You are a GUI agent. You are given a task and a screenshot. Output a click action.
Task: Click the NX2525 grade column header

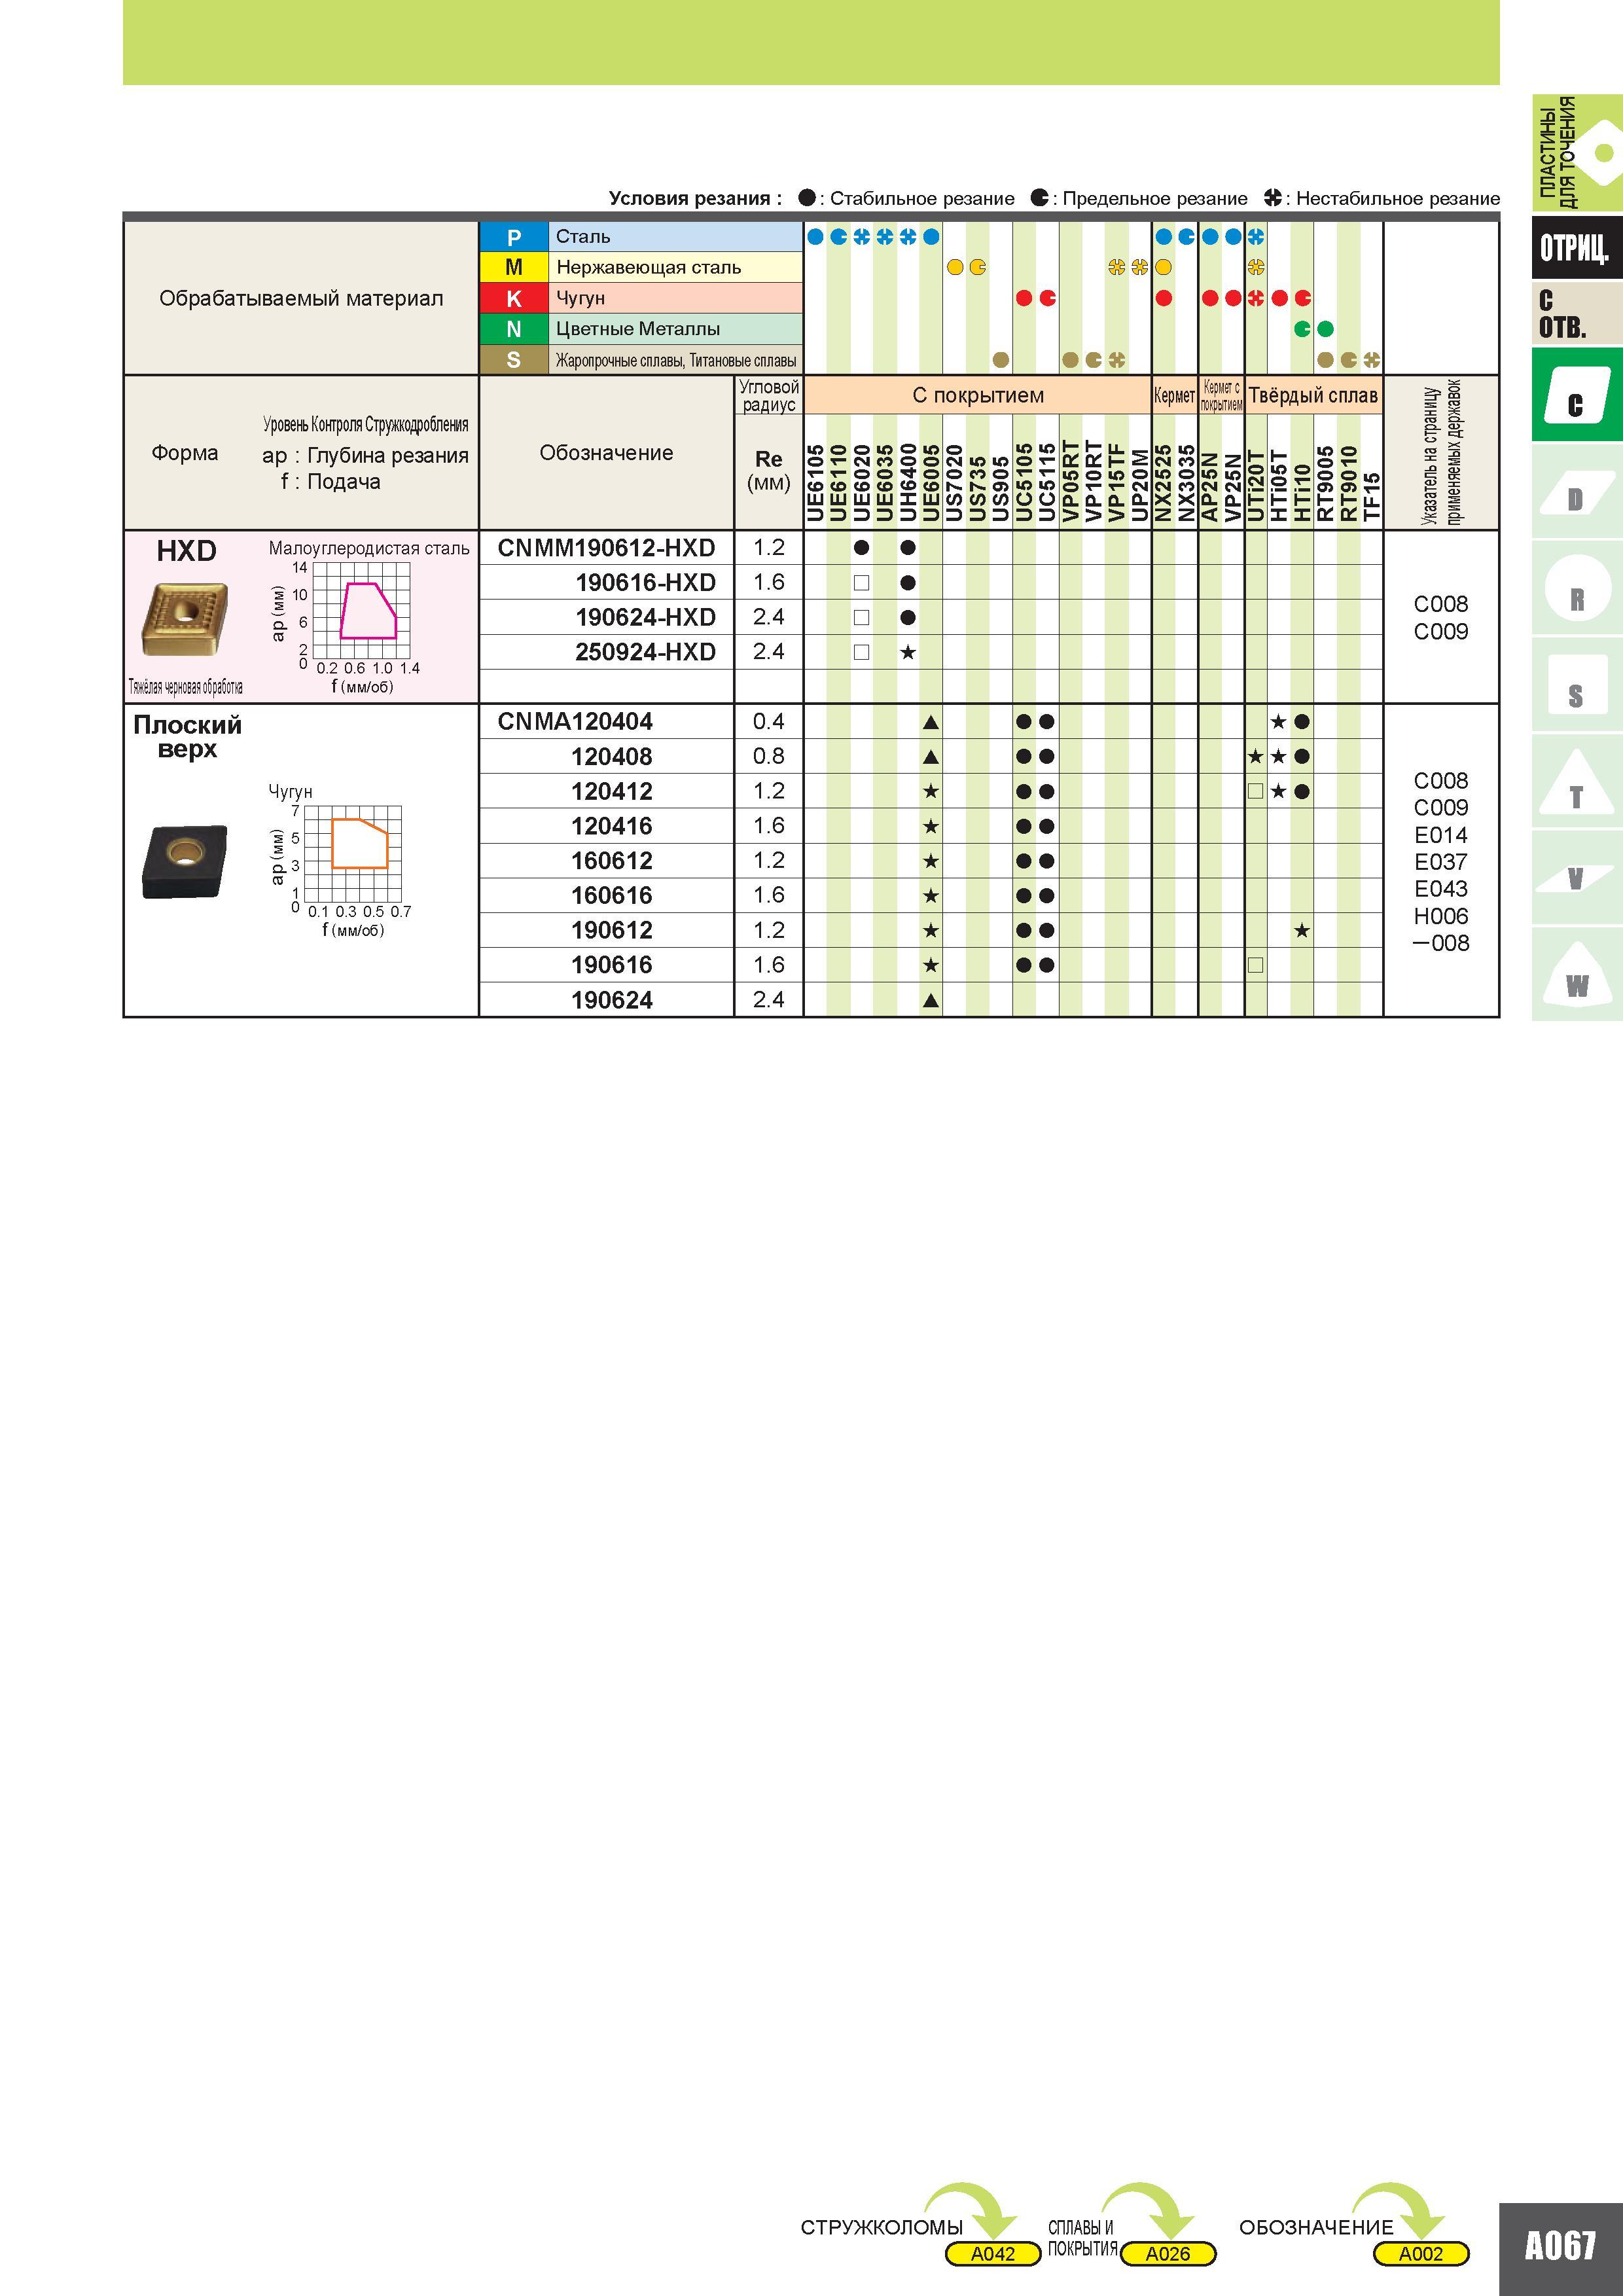click(x=1163, y=483)
